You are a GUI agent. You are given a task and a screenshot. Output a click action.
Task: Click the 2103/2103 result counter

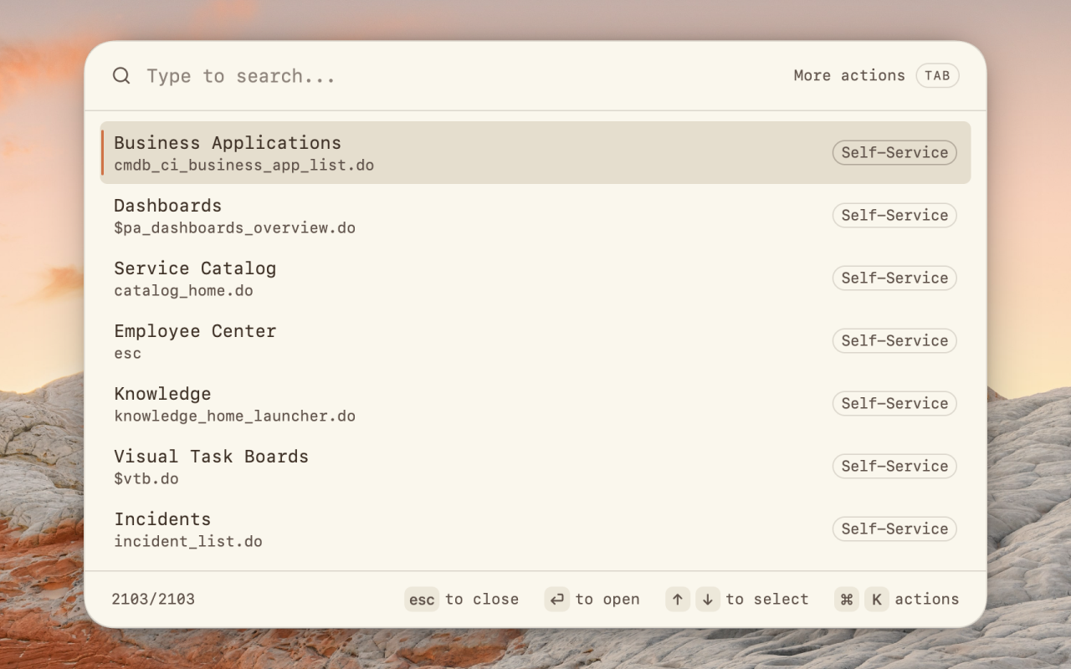(x=153, y=600)
